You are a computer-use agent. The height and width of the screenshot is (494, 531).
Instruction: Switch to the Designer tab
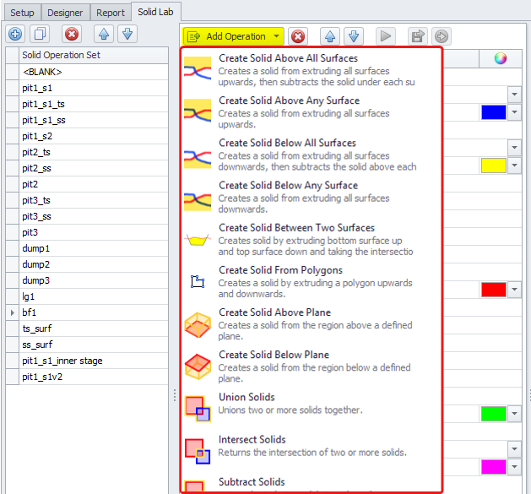pyautogui.click(x=65, y=13)
